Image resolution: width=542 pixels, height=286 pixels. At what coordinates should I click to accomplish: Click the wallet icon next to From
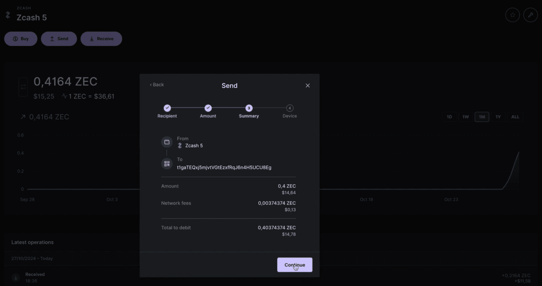167,142
